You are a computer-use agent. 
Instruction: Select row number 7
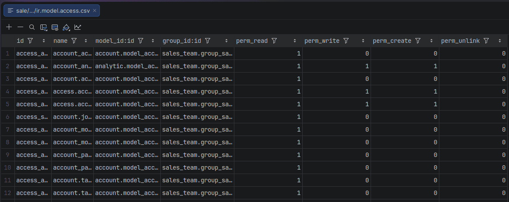click(7, 129)
